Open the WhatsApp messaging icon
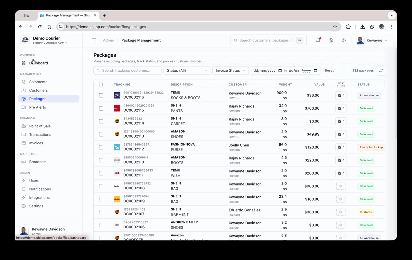Viewport: 412px width, 260px height. click(331, 40)
